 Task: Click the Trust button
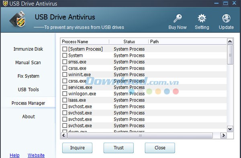pos(118,148)
